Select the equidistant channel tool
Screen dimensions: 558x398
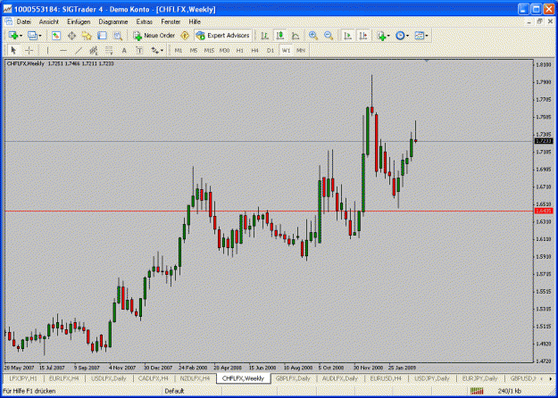94,51
